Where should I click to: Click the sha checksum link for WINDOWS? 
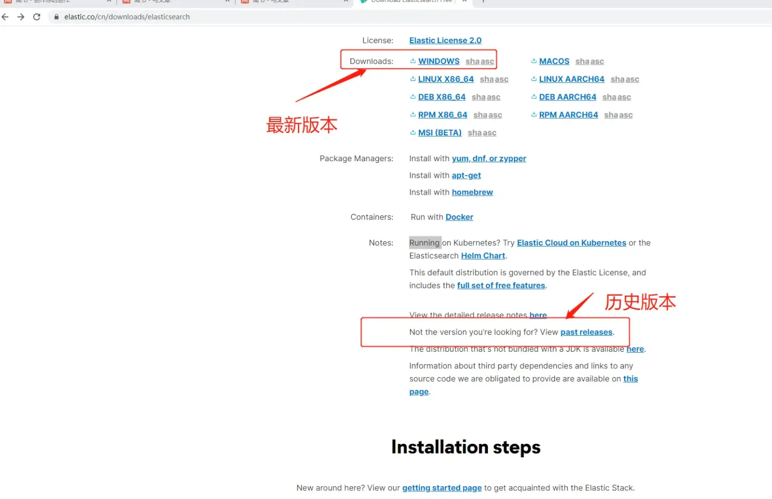(471, 61)
